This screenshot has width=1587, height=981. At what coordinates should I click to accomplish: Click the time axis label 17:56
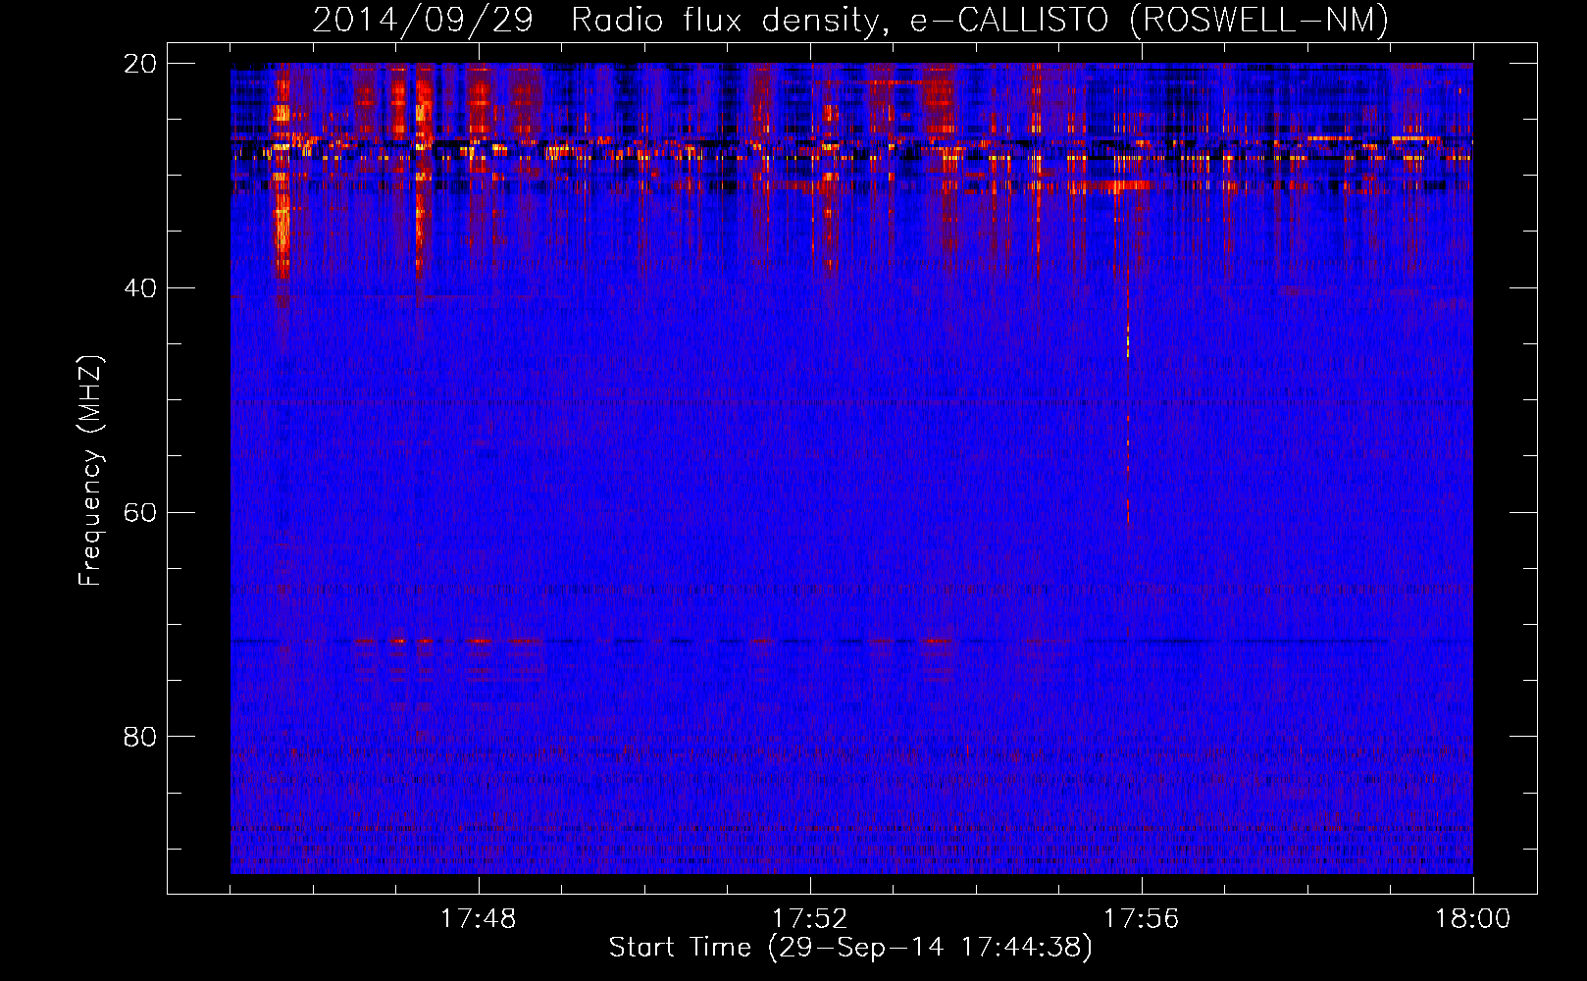pyautogui.click(x=1141, y=918)
